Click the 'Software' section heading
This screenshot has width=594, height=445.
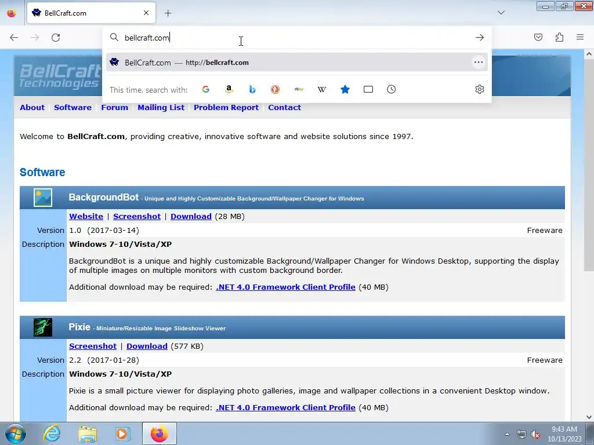[42, 172]
